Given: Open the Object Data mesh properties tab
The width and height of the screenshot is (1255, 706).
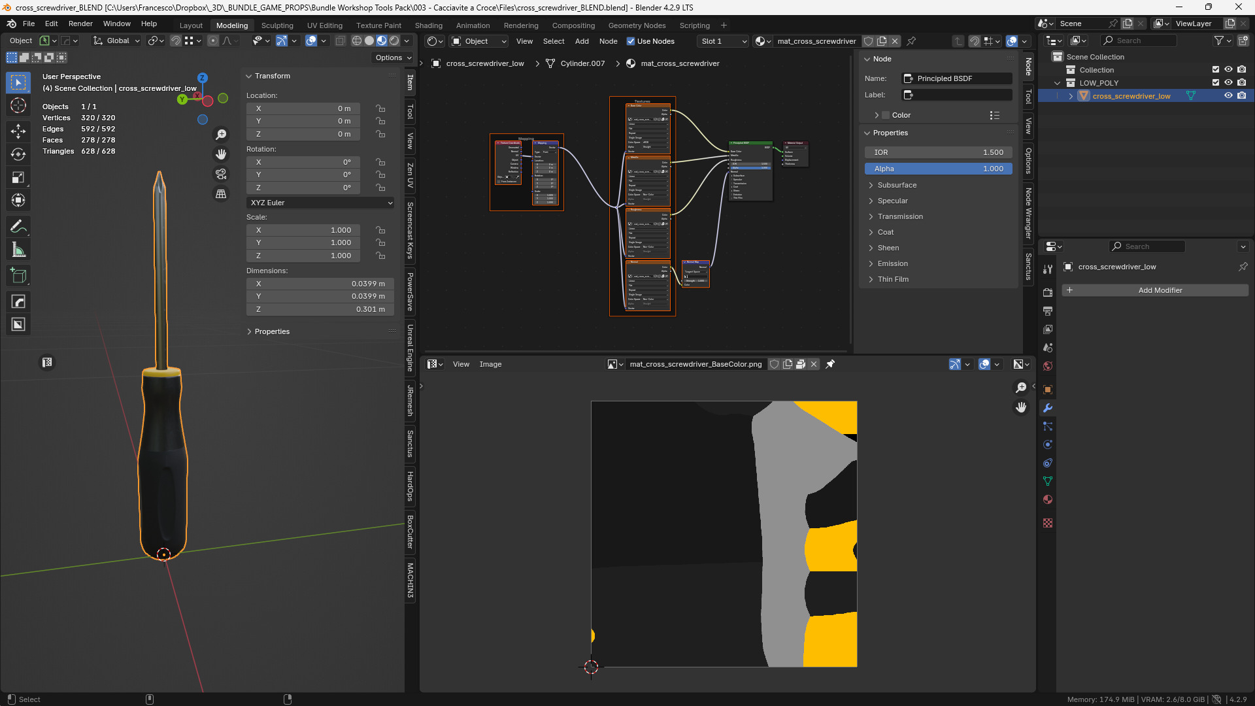Looking at the screenshot, I should [x=1048, y=481].
